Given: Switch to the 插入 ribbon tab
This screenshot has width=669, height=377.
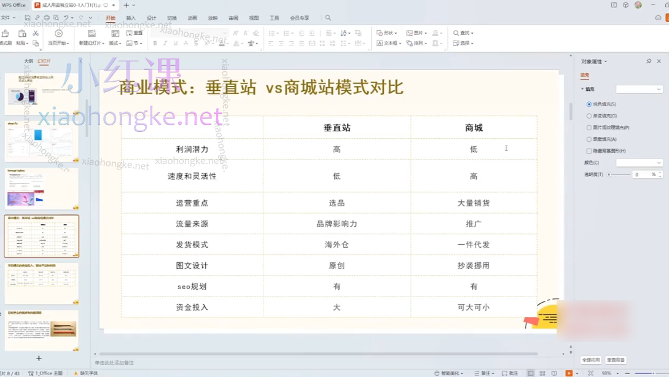Looking at the screenshot, I should tap(130, 18).
